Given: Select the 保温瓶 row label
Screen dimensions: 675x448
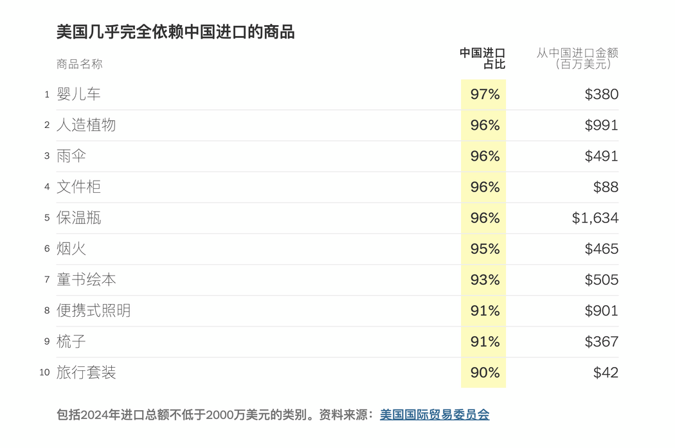Looking at the screenshot, I should (78, 218).
